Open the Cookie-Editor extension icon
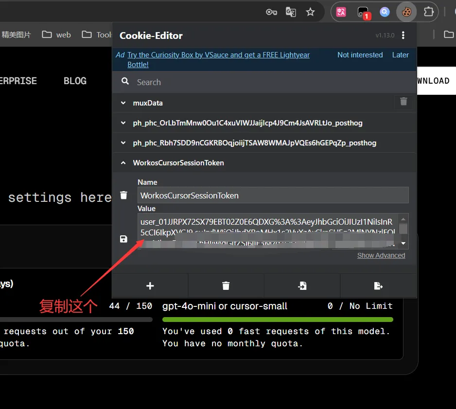Viewport: 456px width, 409px height. point(406,12)
